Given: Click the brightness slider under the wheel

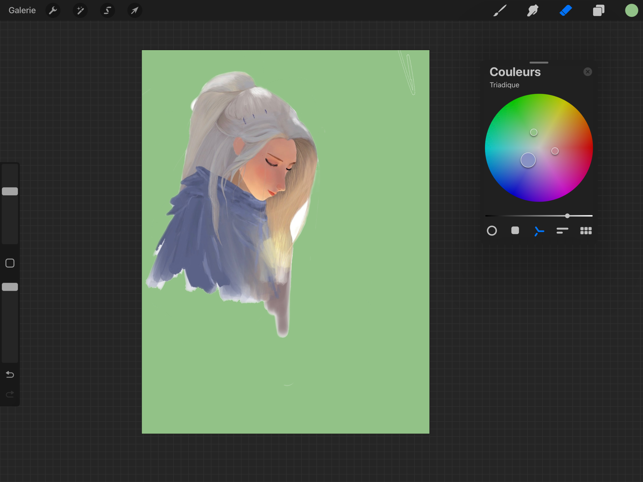Looking at the screenshot, I should coord(567,216).
